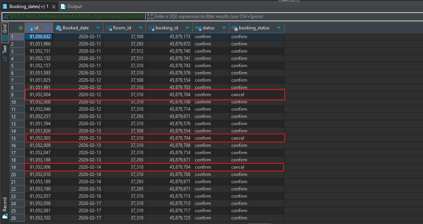Select id cell 91,053,188
This screenshot has width=423, height=224.
39,160
